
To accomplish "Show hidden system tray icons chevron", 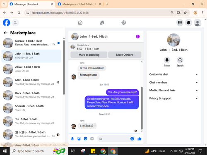I will [x=171, y=151].
